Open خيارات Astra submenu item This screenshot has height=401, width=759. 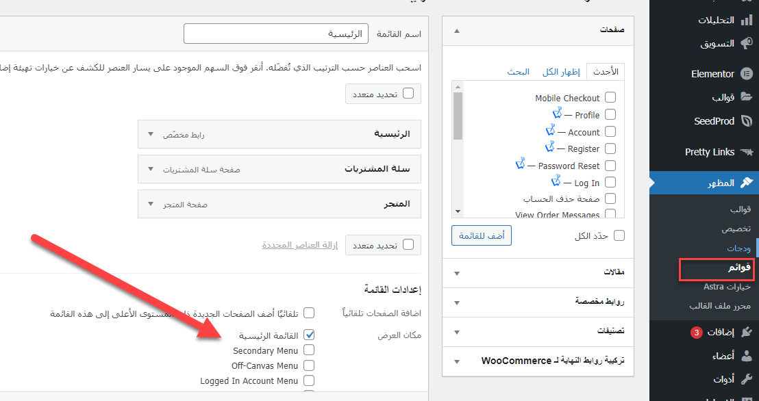tap(727, 287)
